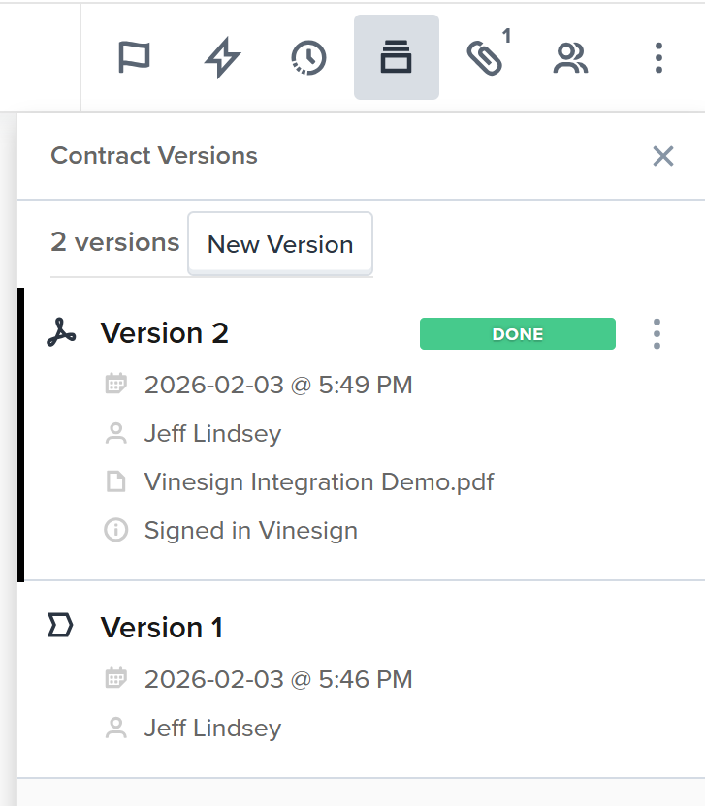Select the Version 1 title

162,628
